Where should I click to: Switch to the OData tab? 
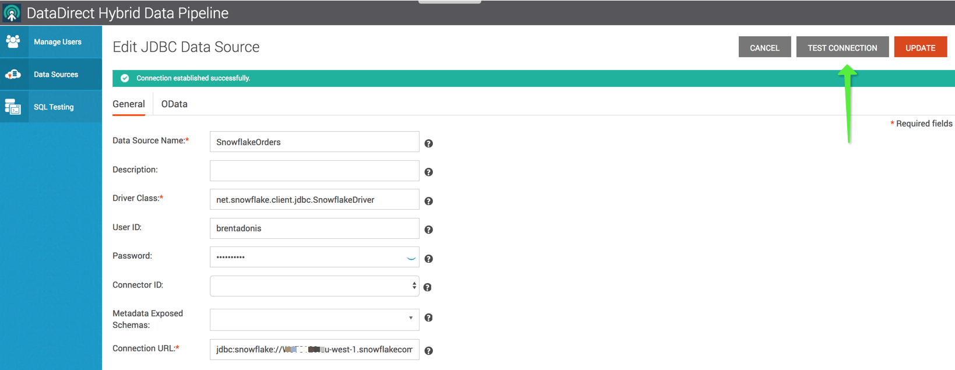(x=174, y=104)
